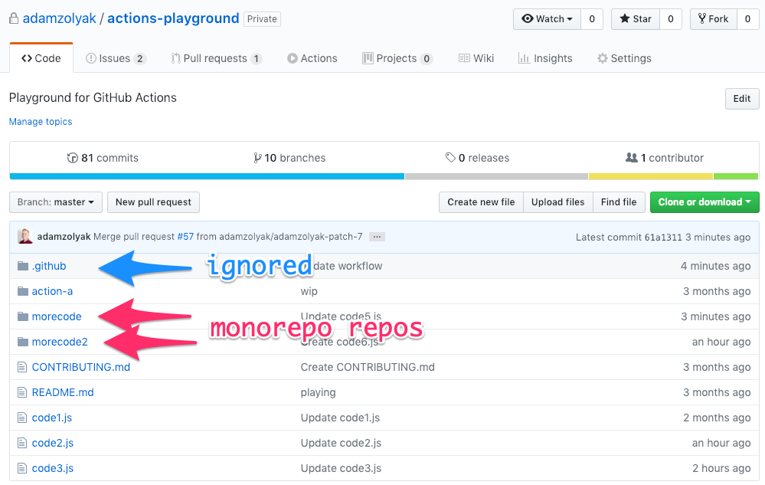This screenshot has width=765, height=485.
Task: Expand commit message ellipsis button
Action: click(x=377, y=237)
